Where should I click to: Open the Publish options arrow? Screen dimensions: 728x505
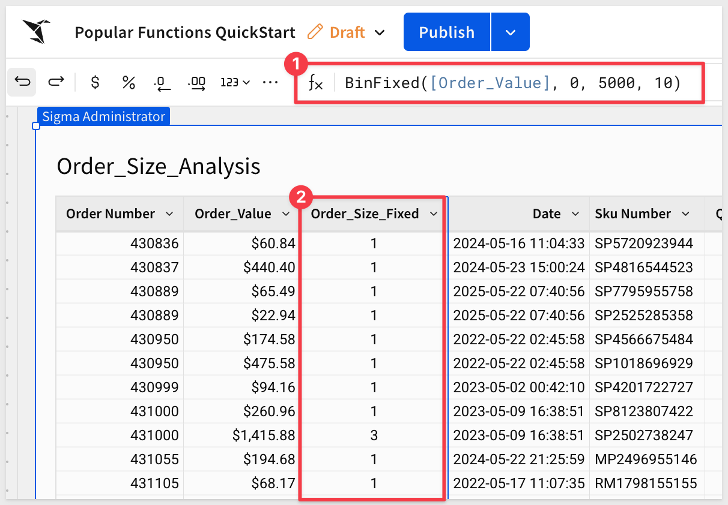(511, 32)
